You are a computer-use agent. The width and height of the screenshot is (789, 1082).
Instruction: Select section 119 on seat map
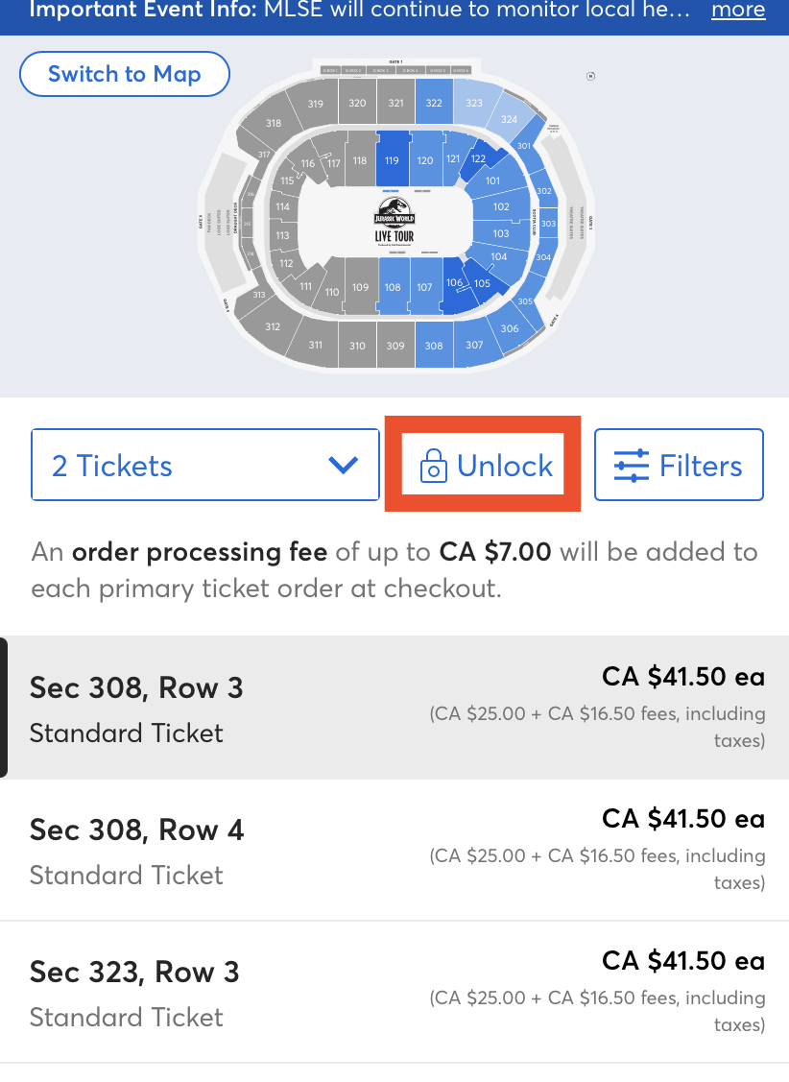click(x=393, y=159)
